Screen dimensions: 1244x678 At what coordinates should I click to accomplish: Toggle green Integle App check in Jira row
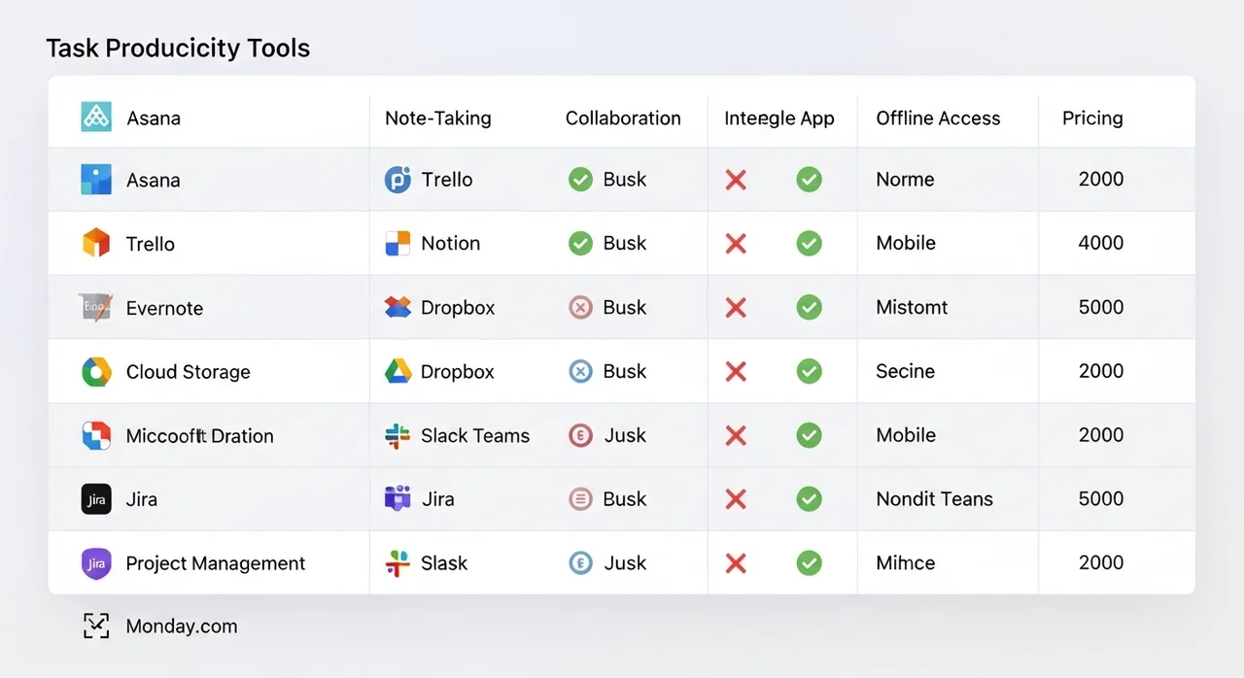[809, 499]
